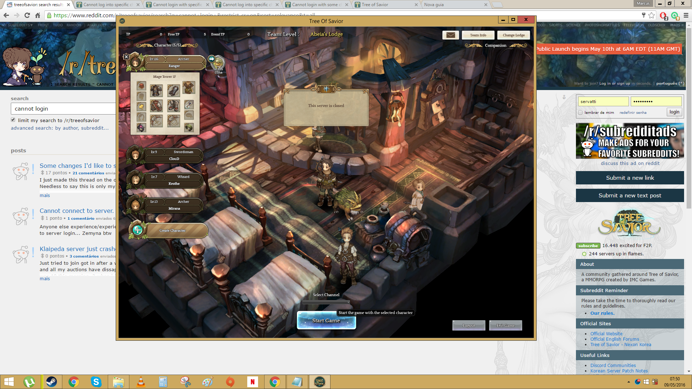Expand the MAIS subreddits menu
This screenshot has height=389, width=692.
coord(677,25)
